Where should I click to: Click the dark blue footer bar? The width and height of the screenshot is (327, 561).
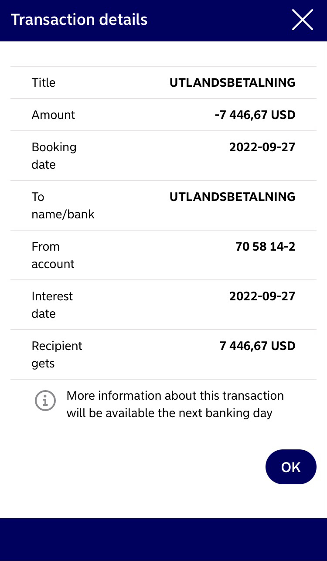click(x=163, y=539)
